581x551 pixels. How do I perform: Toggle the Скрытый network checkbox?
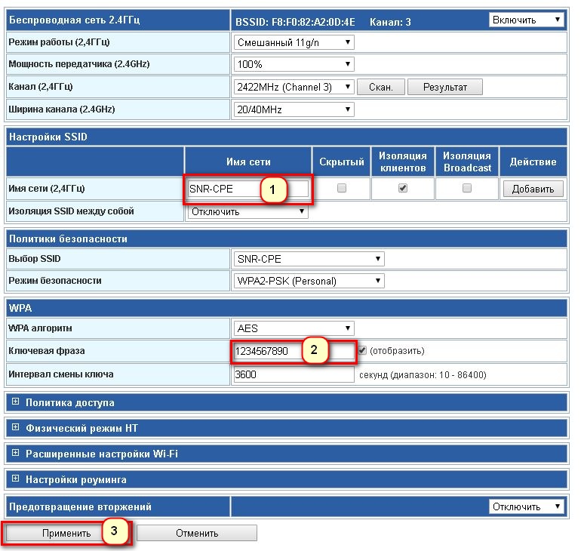coord(342,189)
